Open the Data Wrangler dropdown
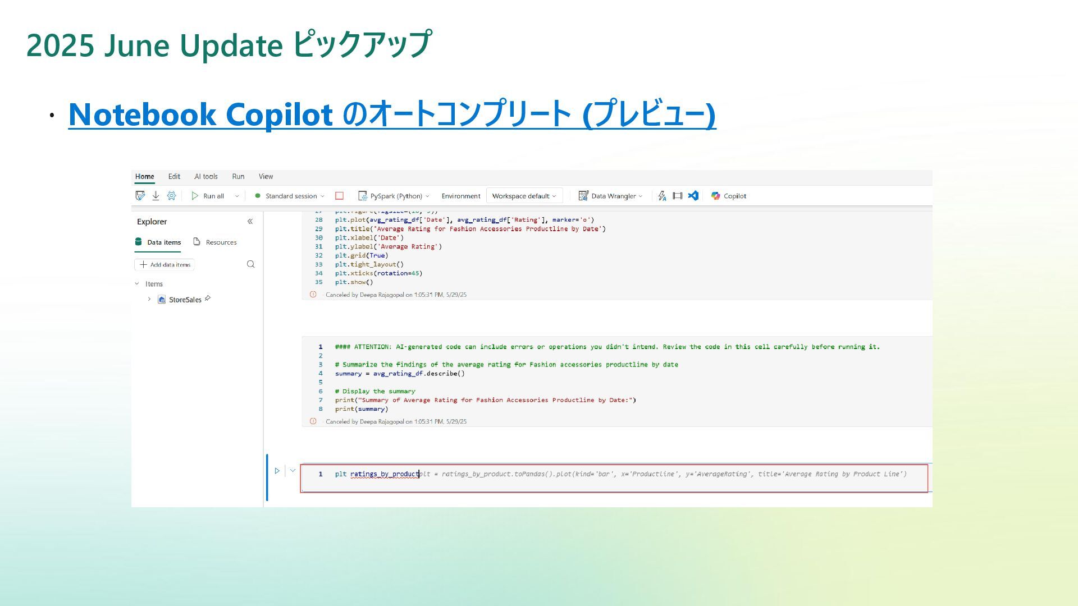 pyautogui.click(x=611, y=196)
